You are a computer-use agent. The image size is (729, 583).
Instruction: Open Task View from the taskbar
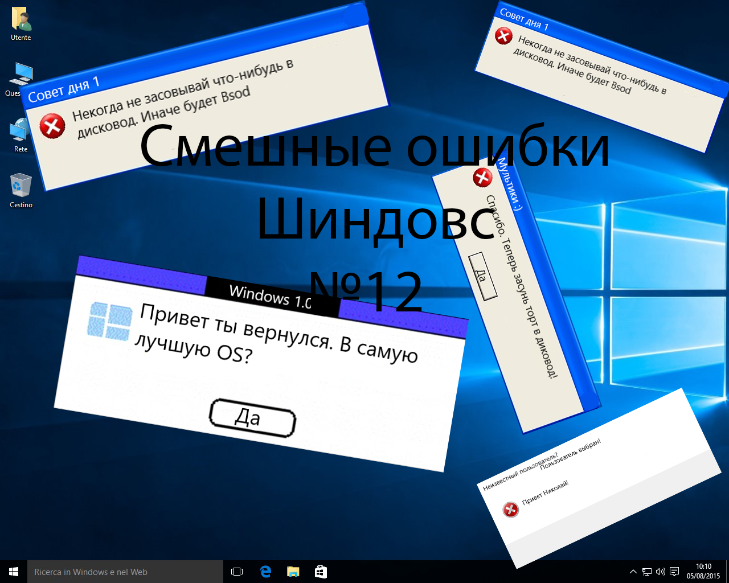coord(237,572)
